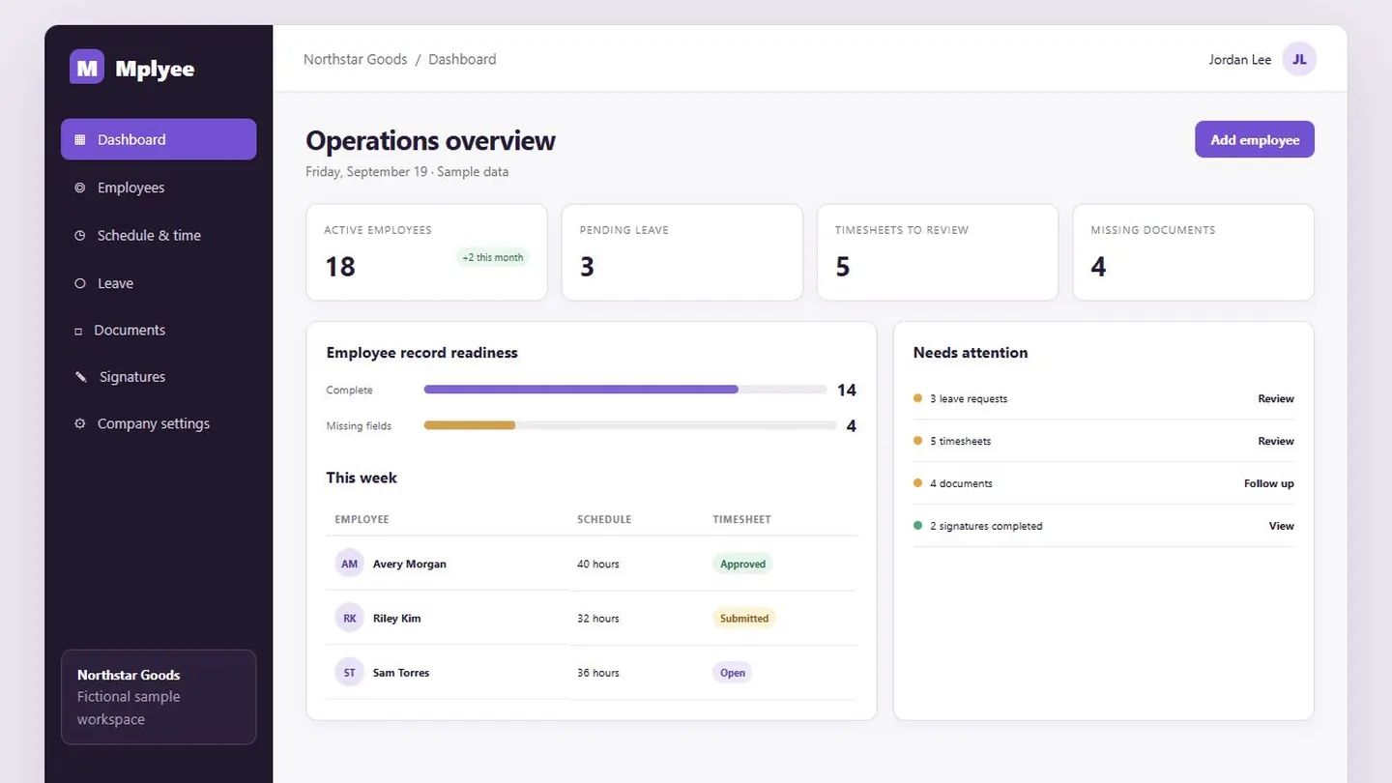Click the Dashboard grid icon in sidebar
The height and width of the screenshot is (783, 1392).
tap(80, 139)
